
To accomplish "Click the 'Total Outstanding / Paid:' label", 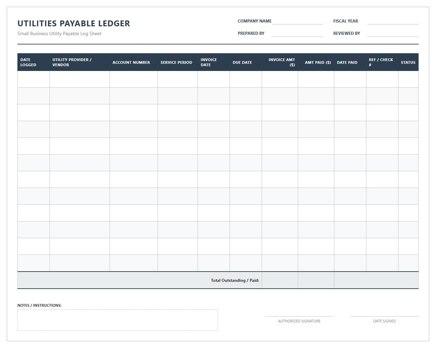I will (x=235, y=280).
